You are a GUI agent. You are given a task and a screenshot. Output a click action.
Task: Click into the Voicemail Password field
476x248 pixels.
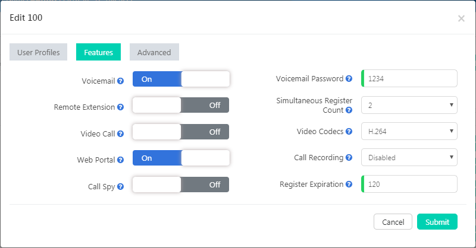pyautogui.click(x=411, y=78)
